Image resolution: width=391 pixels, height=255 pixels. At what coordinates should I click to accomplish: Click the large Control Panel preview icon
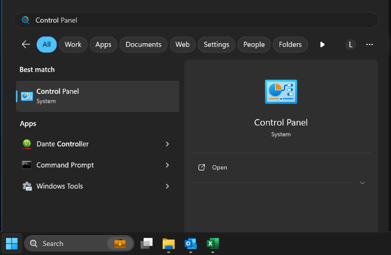pos(281,92)
